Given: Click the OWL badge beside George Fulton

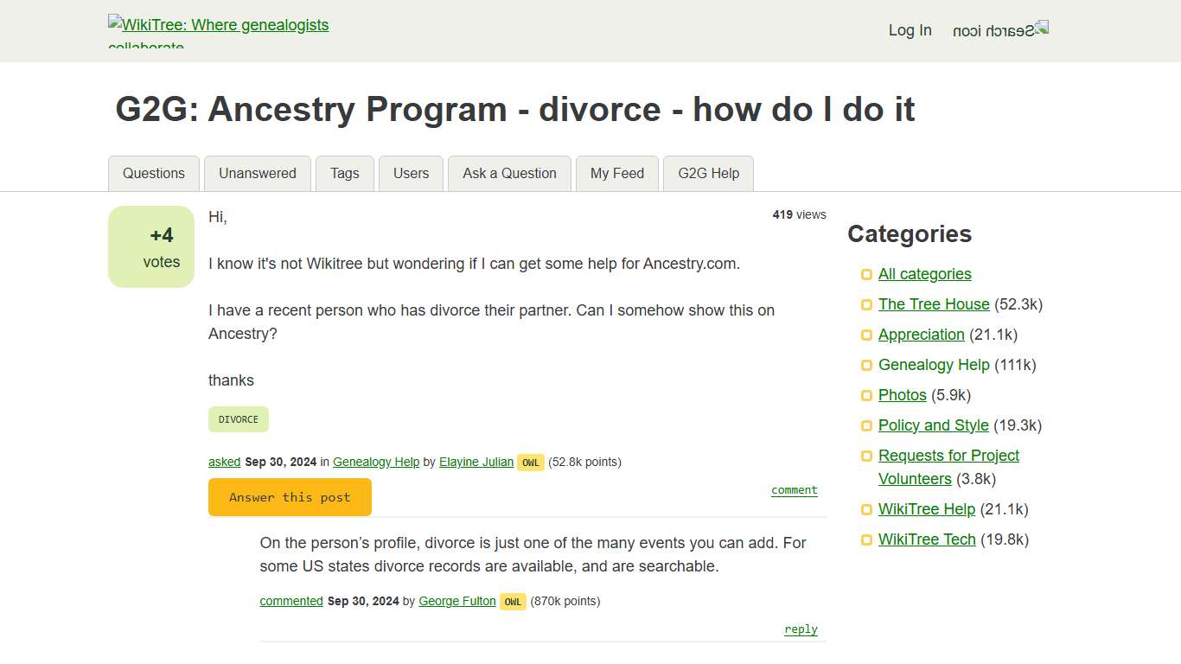Looking at the screenshot, I should [x=513, y=601].
